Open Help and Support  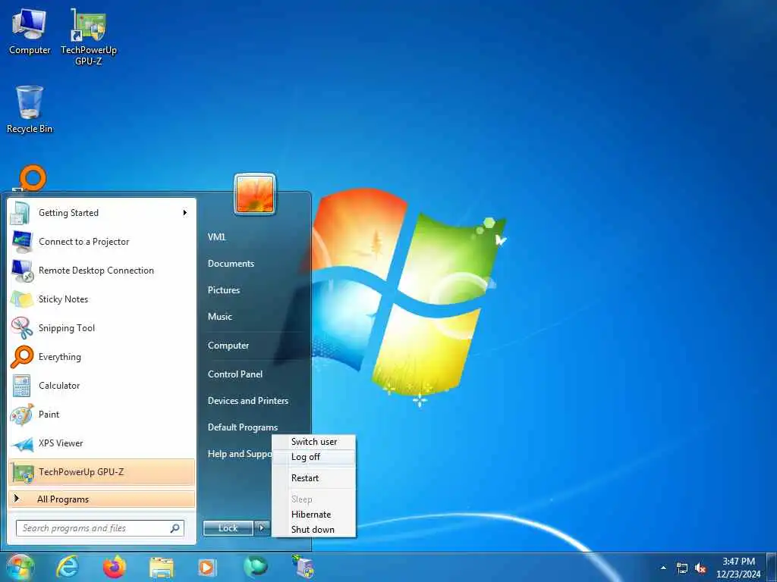(x=239, y=454)
